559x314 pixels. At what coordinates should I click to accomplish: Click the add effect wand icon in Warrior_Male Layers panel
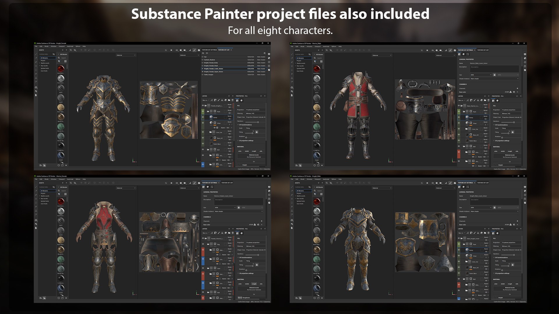[x=468, y=100]
